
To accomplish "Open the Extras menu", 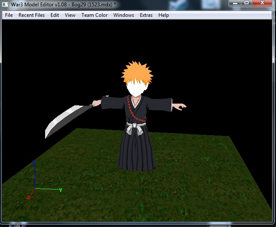I will [x=146, y=15].
